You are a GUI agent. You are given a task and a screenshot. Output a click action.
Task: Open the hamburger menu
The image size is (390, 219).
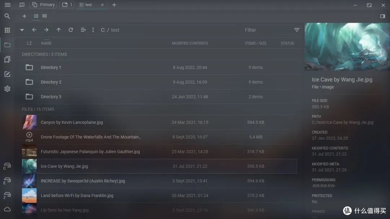click(8, 5)
